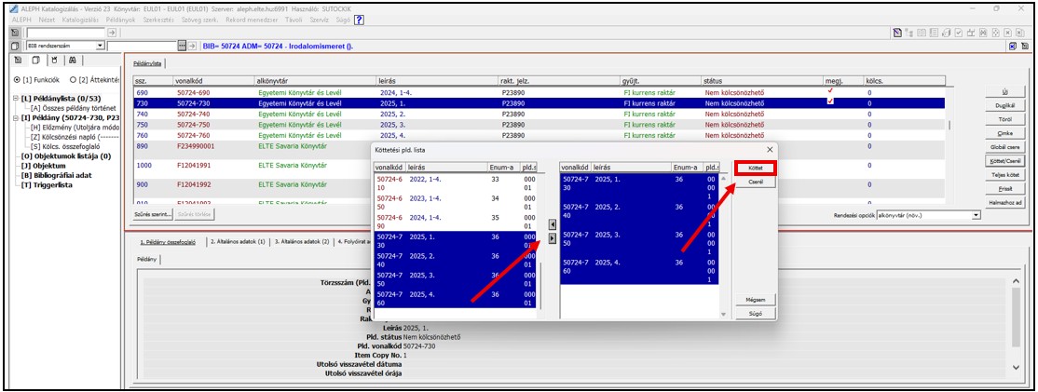Click the blue question mark help icon
1038x392 pixels.
click(359, 20)
